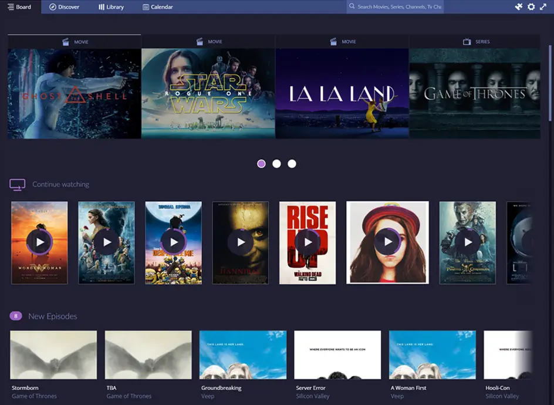Click the New Episodes count badge
Screen dimensions: 554x405
[x=16, y=316]
